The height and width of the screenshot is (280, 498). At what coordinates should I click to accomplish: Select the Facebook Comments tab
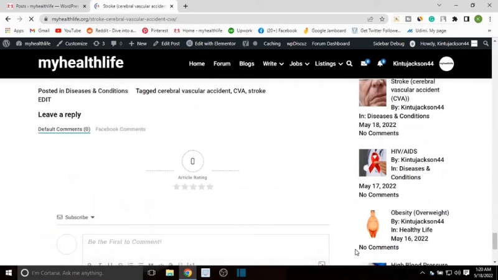pyautogui.click(x=120, y=129)
